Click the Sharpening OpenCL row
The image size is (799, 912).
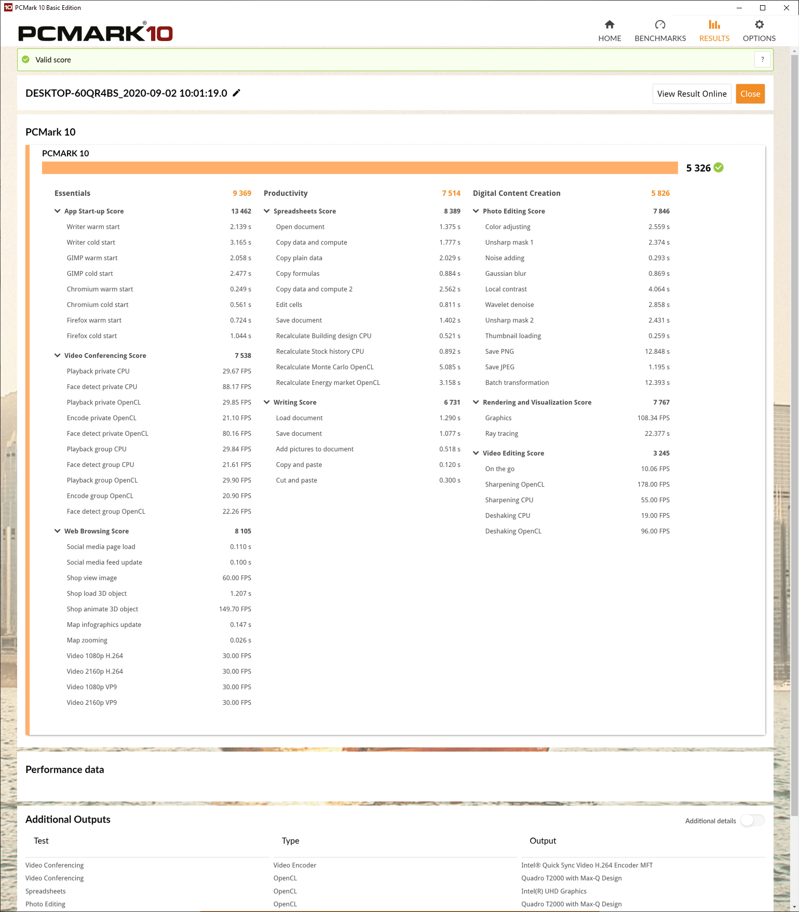point(577,484)
